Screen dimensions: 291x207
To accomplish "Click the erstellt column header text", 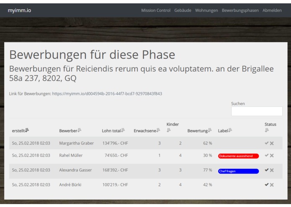I will point(18,131).
